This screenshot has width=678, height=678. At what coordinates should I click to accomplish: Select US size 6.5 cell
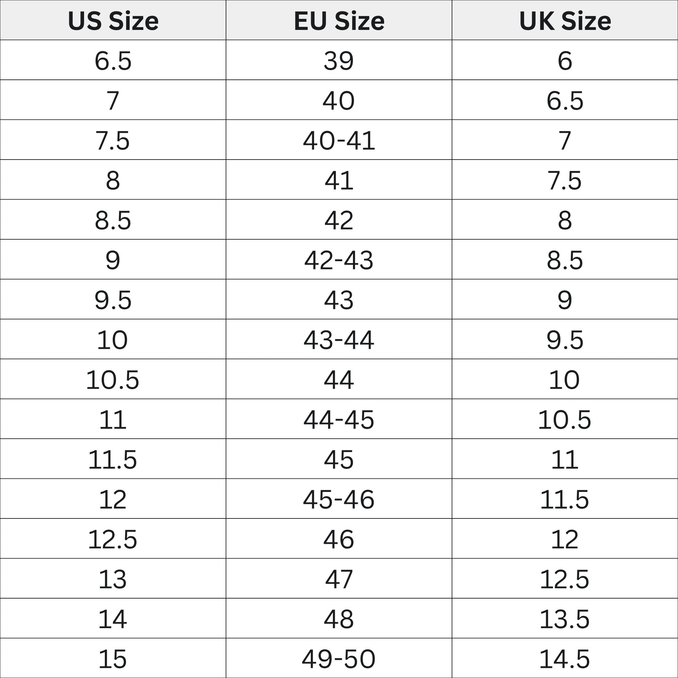click(113, 61)
